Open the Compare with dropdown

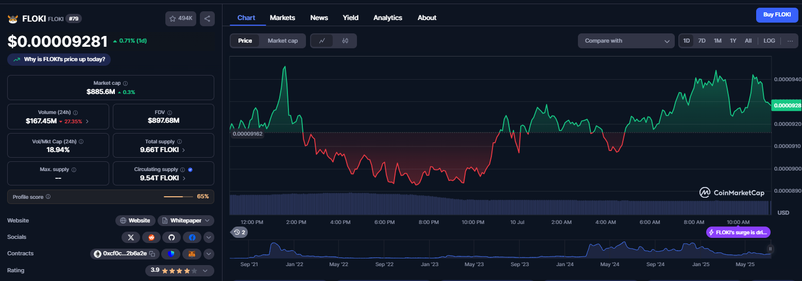point(626,41)
